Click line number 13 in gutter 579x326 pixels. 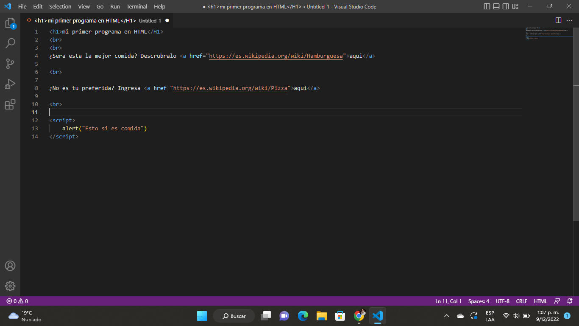click(35, 128)
